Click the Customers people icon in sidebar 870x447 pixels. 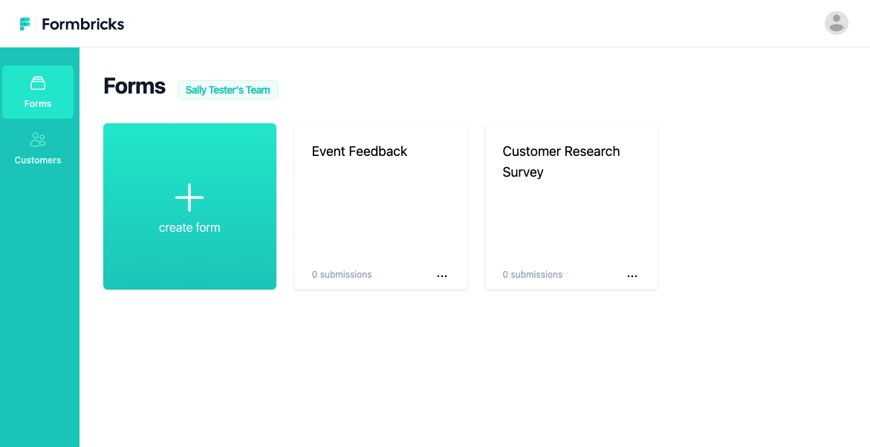click(x=38, y=140)
